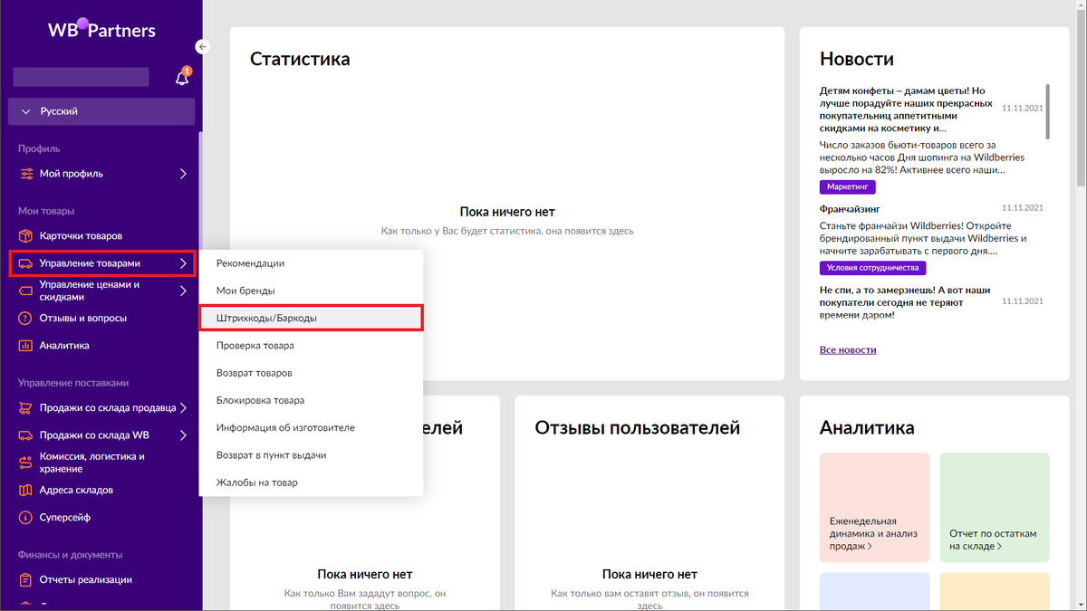
Task: Select Информация об изготовителе submenu item
Action: click(311, 427)
